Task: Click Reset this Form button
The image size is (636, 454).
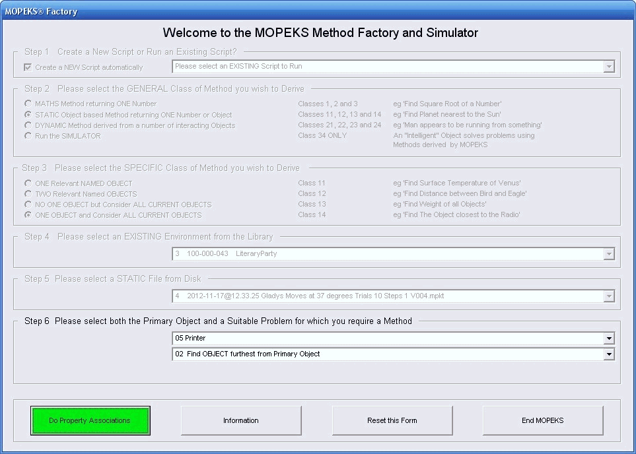Action: point(392,421)
